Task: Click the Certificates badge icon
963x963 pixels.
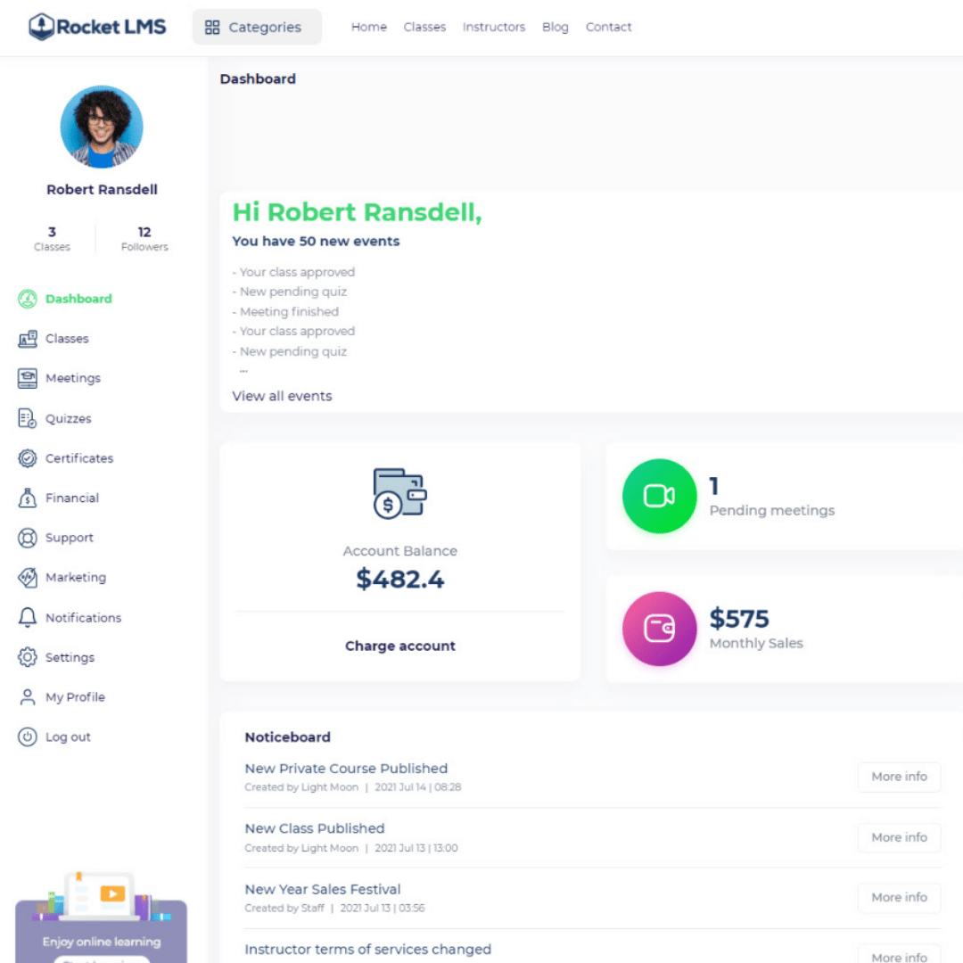Action: click(27, 458)
